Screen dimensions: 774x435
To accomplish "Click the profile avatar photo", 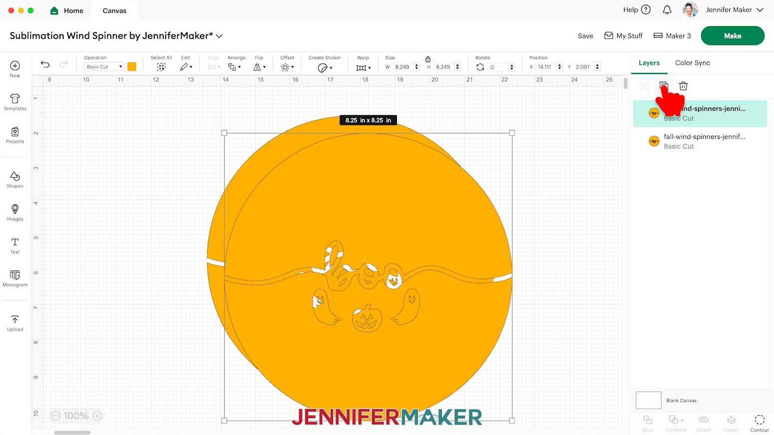I will (690, 9).
